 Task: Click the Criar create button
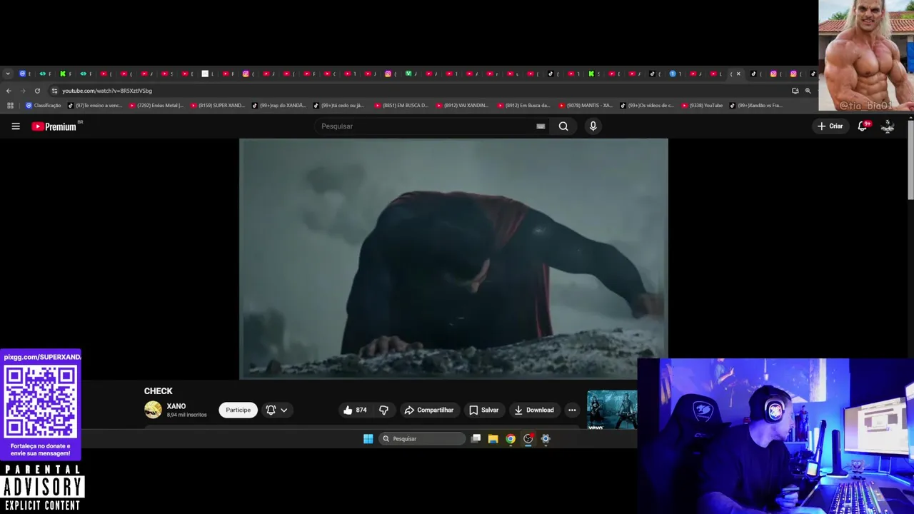point(830,126)
